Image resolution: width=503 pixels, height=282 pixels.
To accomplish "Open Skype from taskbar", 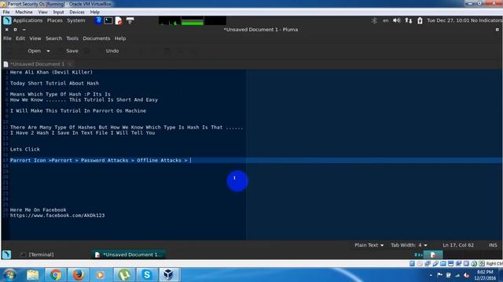I will [147, 275].
